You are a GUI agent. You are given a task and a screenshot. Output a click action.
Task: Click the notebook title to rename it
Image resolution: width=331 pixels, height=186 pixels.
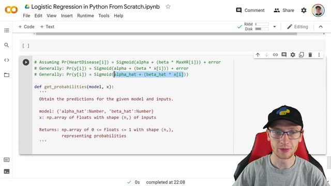click(95, 7)
